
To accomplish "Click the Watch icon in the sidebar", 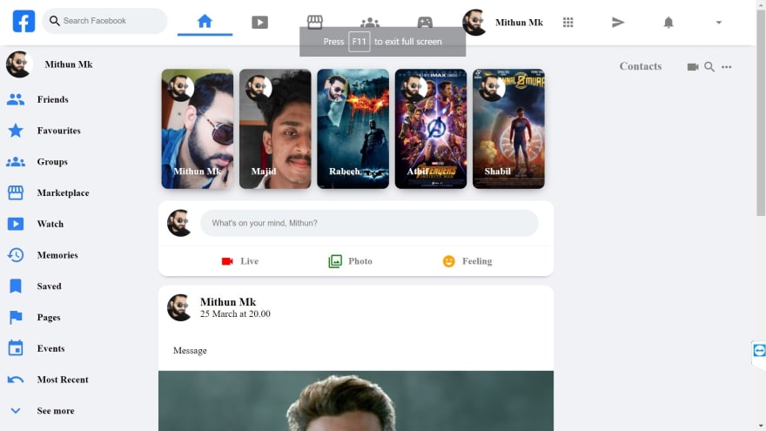I will point(16,224).
